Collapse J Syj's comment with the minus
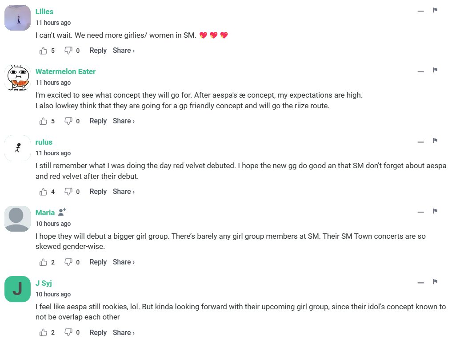 421,283
